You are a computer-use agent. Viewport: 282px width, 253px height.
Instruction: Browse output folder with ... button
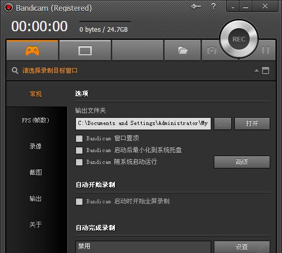(x=223, y=123)
